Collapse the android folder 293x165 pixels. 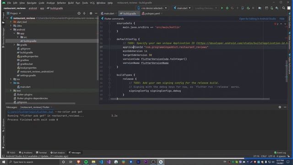click(11, 29)
